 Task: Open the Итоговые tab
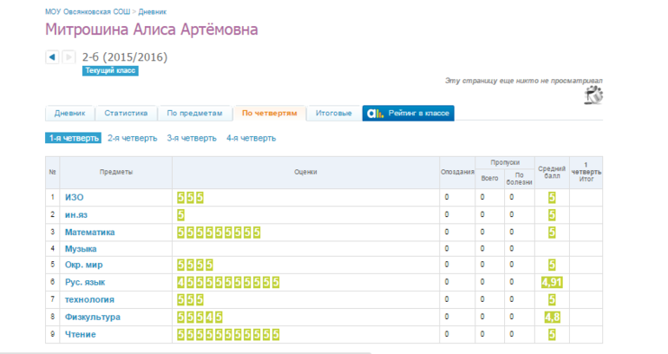(x=333, y=113)
